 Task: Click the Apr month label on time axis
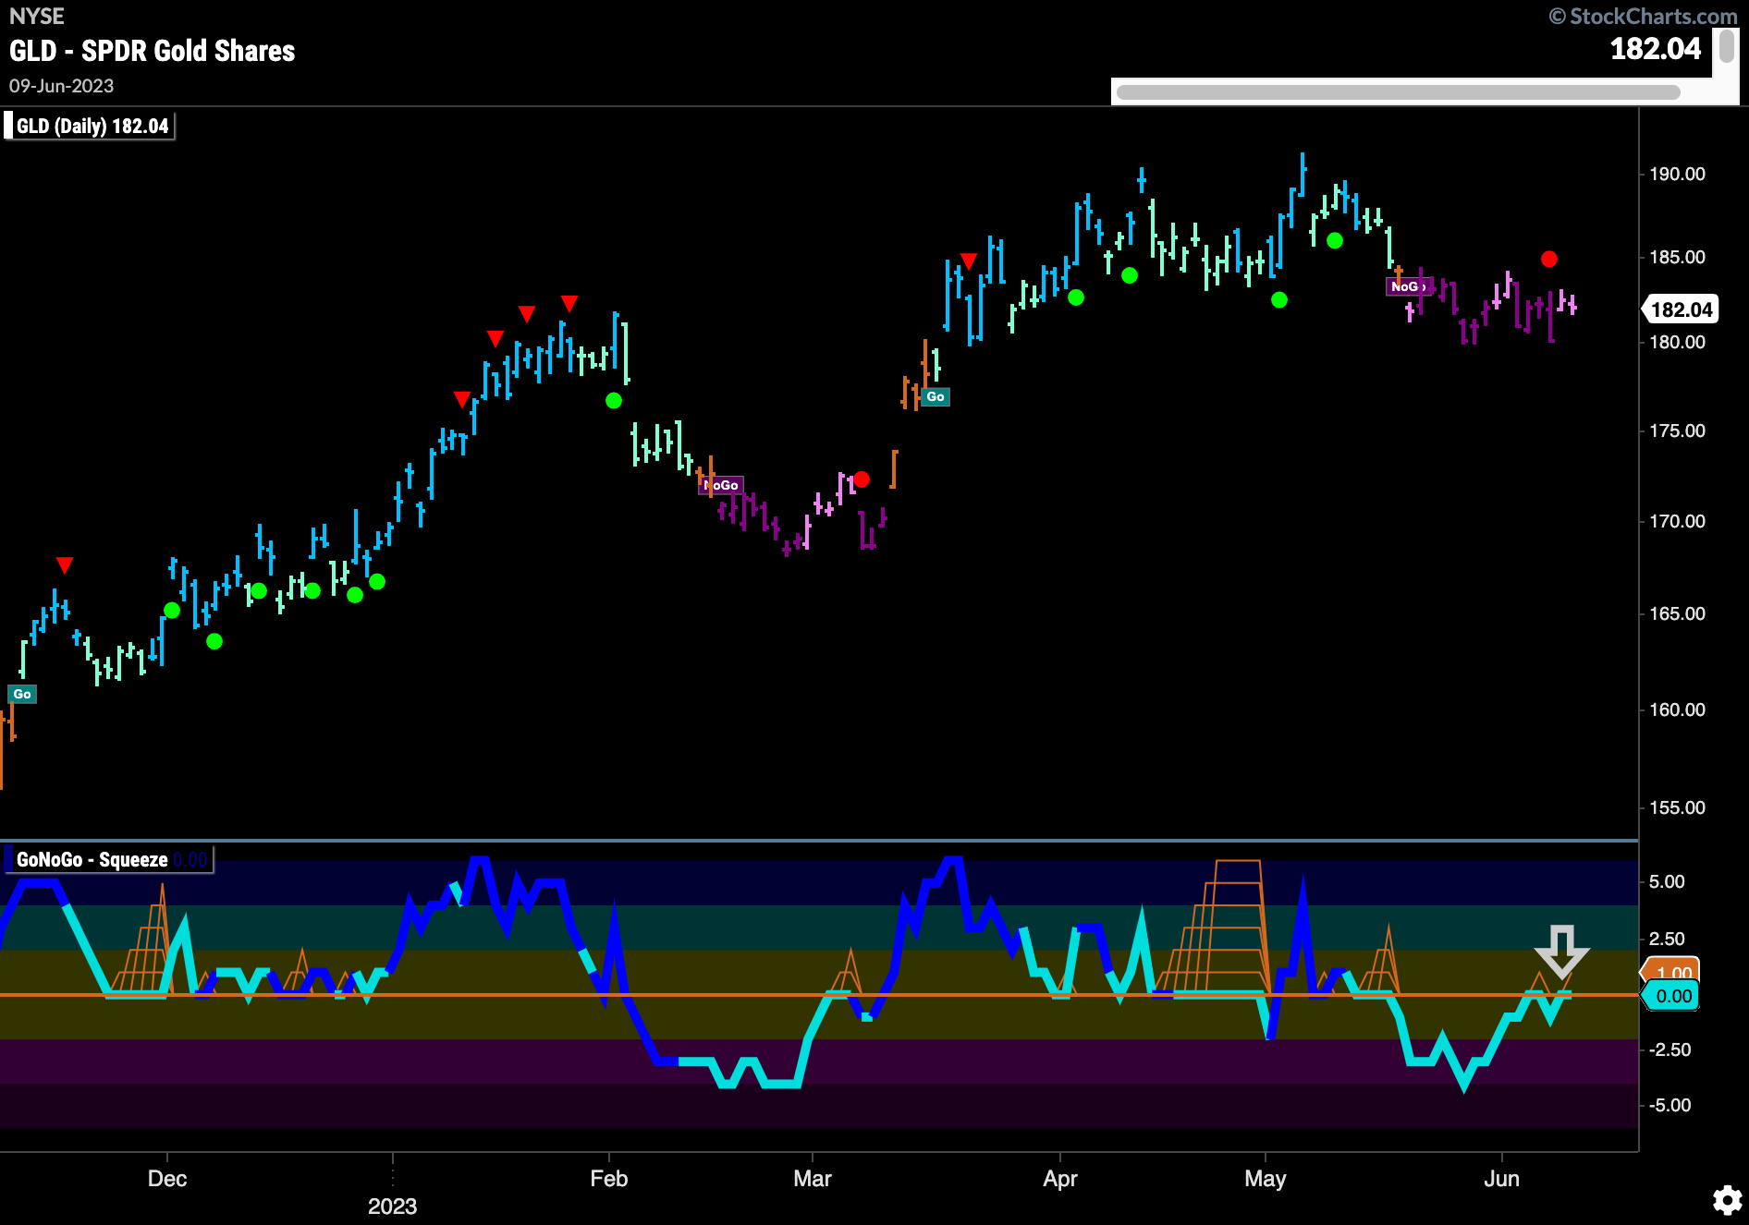pos(1060,1179)
